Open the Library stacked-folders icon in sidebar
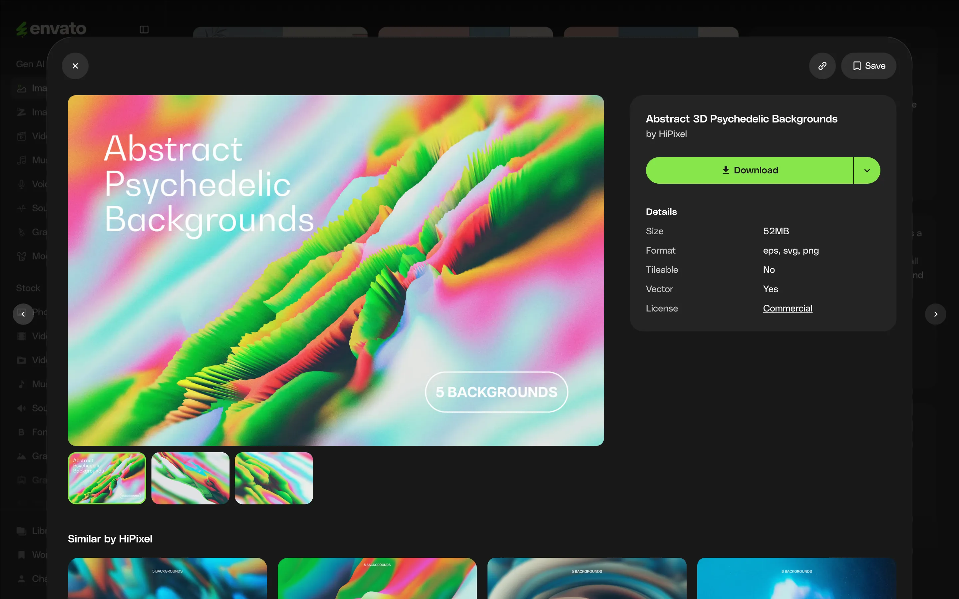 tap(21, 531)
